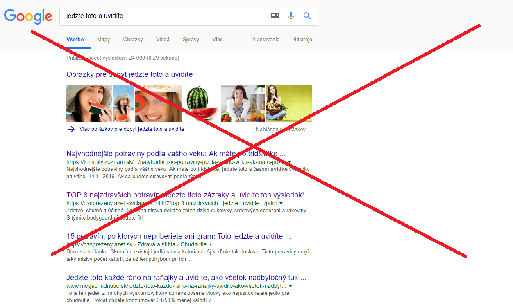Click snippet text starting Zdravé, chutné a účinné
Viewport: 513px width, 307px height.
point(187,214)
